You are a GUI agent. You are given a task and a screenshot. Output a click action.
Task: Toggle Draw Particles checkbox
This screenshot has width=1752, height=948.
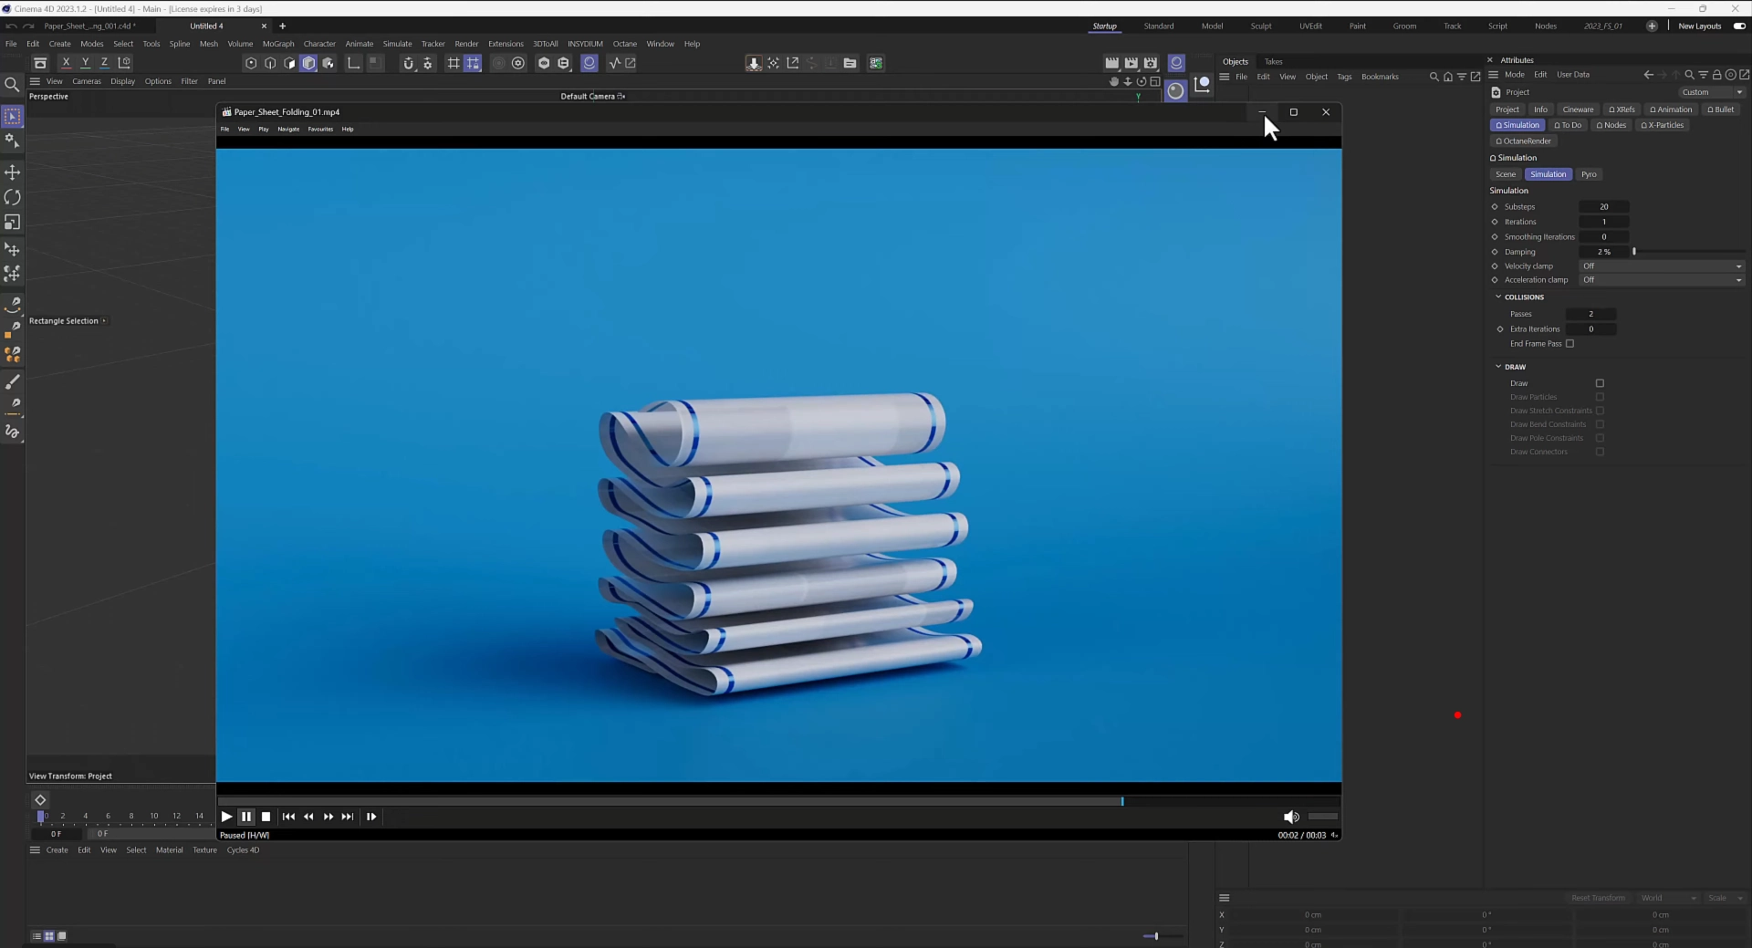click(x=1600, y=397)
